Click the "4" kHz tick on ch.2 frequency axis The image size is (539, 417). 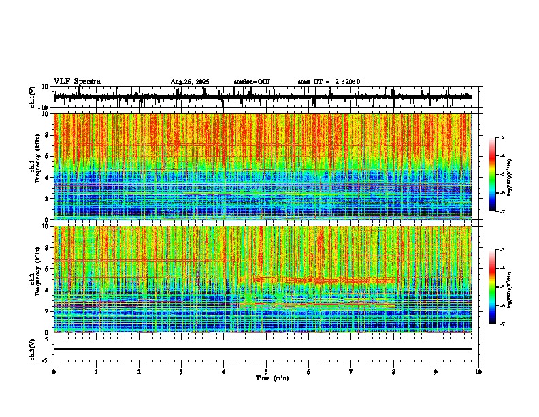point(48,290)
